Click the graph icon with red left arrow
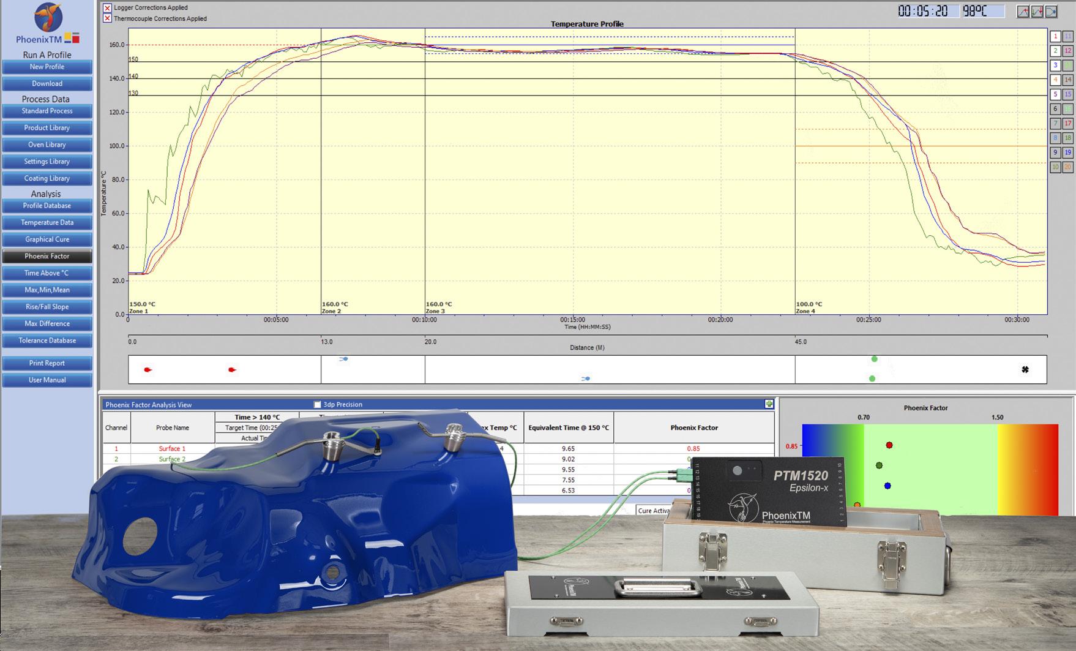 pyautogui.click(x=1023, y=12)
